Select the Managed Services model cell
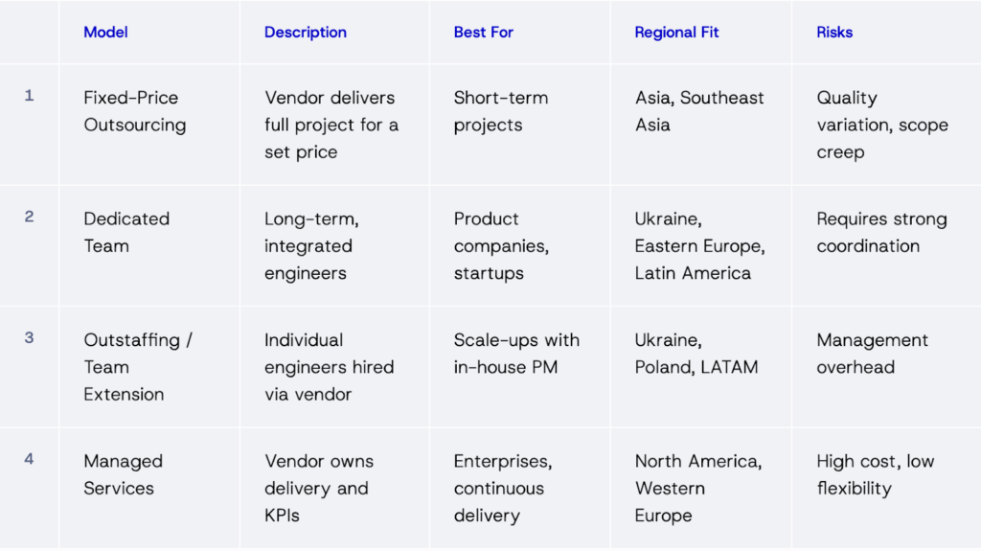Screen dimensions: 981x551 pos(123,474)
